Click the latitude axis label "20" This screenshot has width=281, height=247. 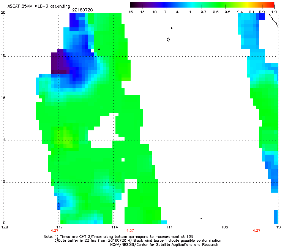point(3,13)
